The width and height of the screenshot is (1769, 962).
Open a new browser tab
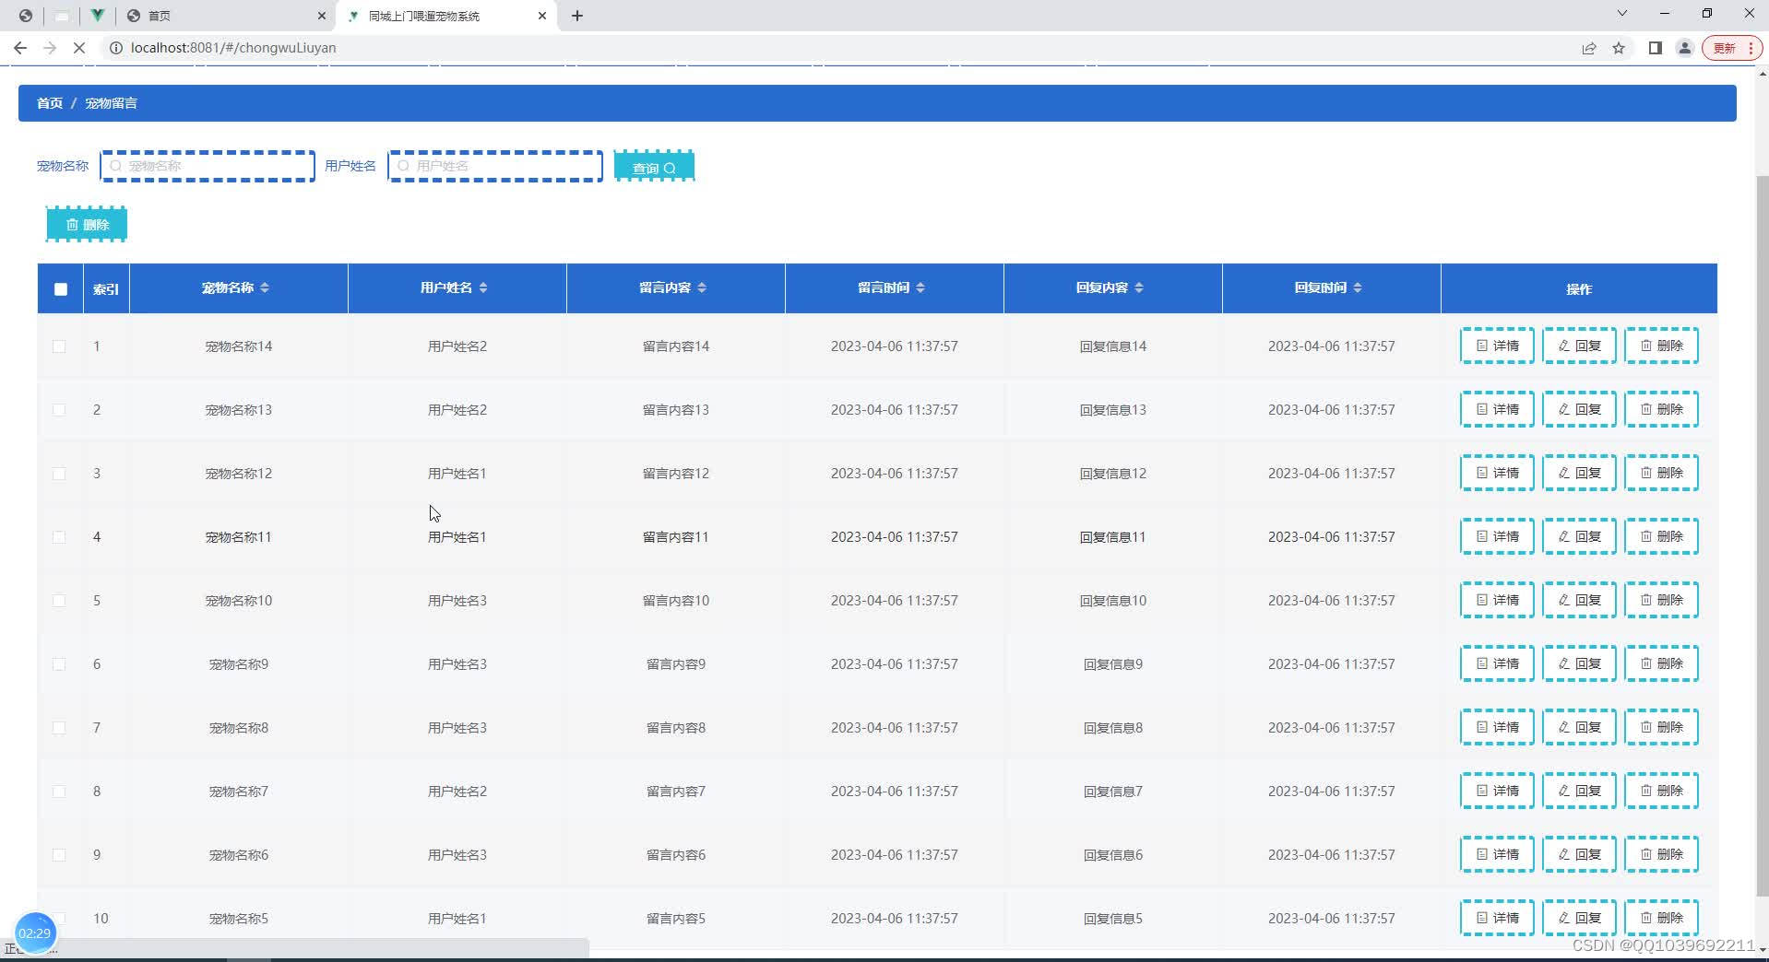pos(577,16)
